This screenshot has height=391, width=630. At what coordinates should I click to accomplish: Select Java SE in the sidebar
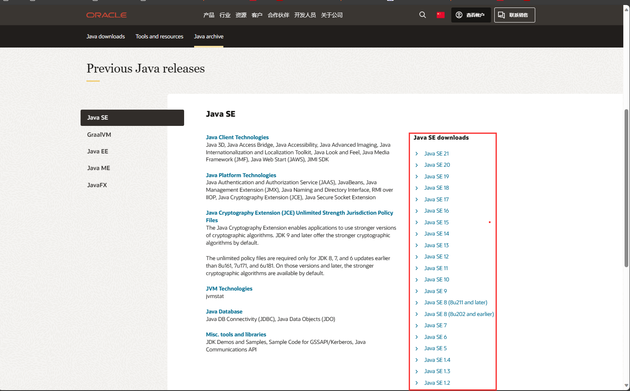pyautogui.click(x=132, y=118)
